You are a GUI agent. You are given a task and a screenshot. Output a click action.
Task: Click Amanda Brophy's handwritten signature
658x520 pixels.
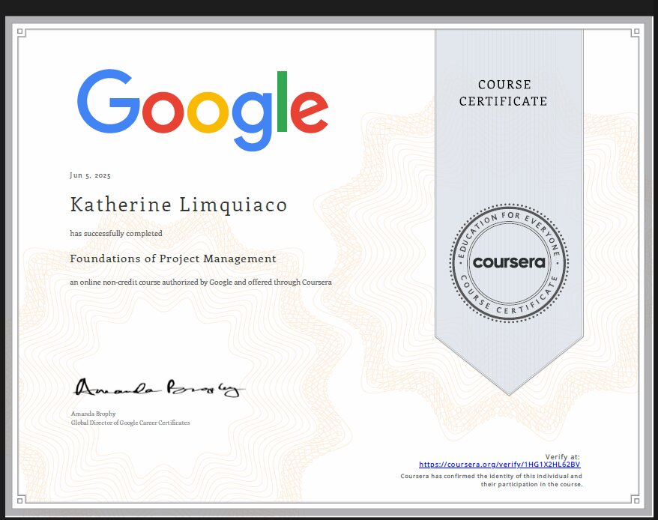pyautogui.click(x=158, y=387)
